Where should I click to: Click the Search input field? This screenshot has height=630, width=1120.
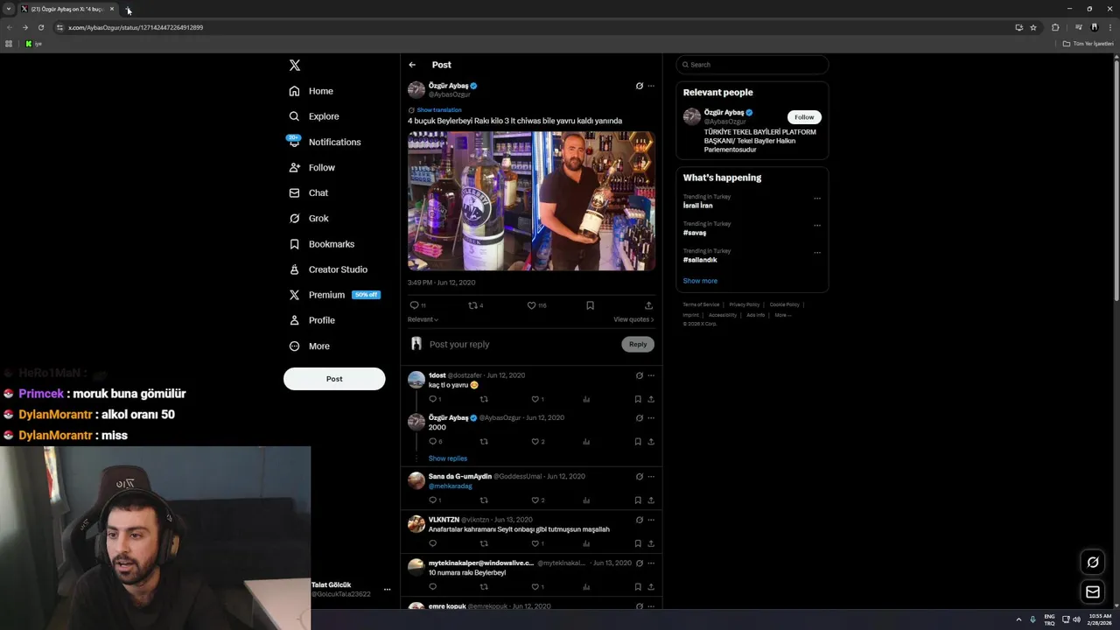coord(752,65)
